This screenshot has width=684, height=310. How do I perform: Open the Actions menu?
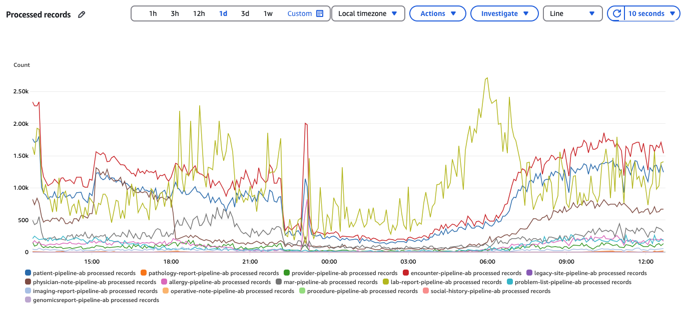tap(438, 13)
